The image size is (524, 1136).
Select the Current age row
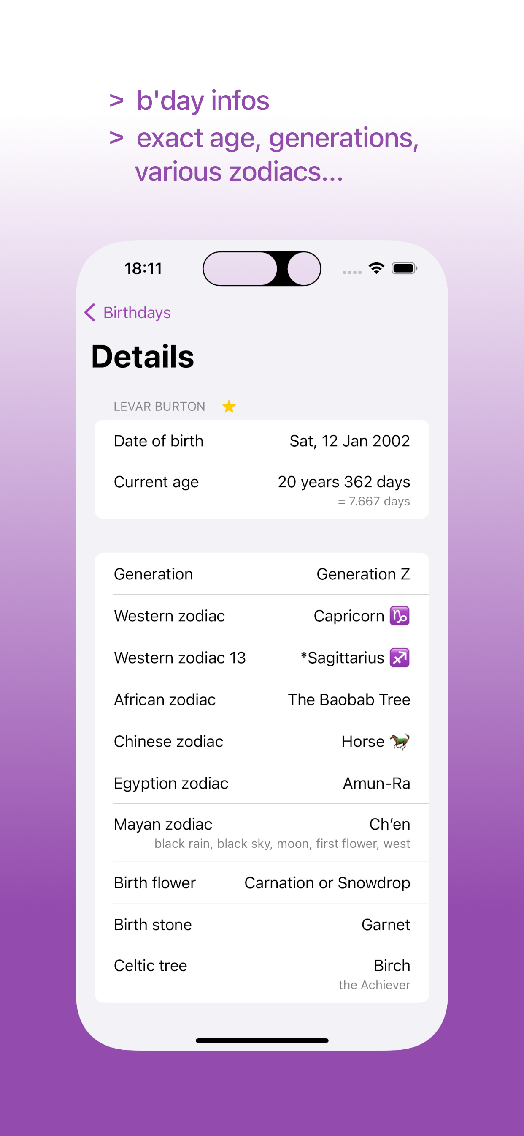262,490
